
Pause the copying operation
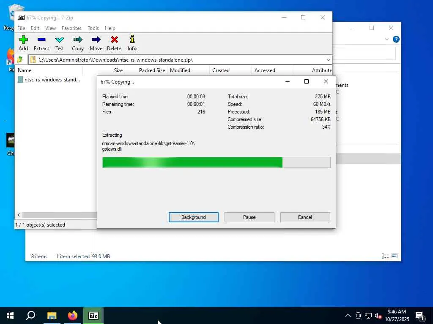[249, 217]
